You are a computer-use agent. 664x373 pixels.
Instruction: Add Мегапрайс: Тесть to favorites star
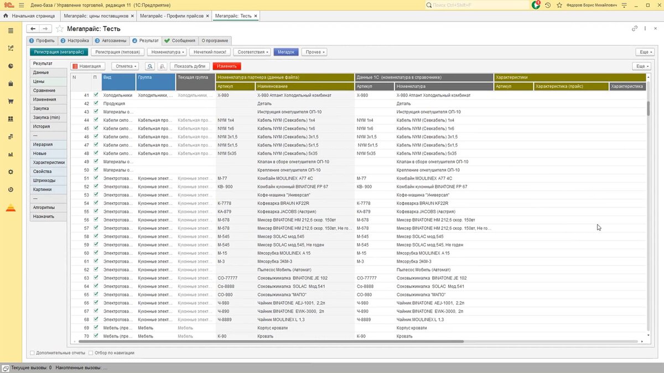tap(59, 28)
